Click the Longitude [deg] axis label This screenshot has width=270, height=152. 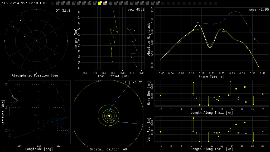point(39,149)
